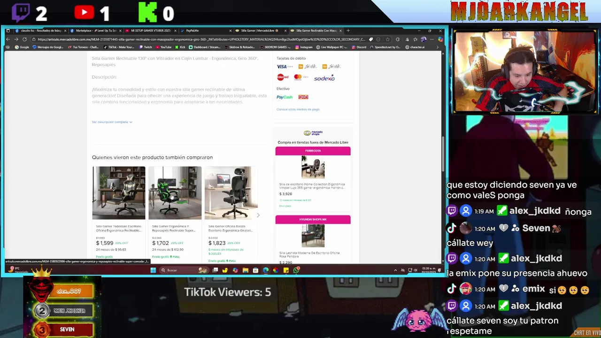Open the Instagram bookmark

[304, 47]
